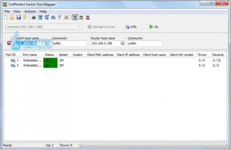
Task: Click the New document toolbar icon
Action: pos(6,18)
